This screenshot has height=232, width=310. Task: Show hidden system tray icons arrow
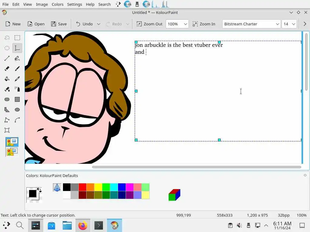pos(266,225)
